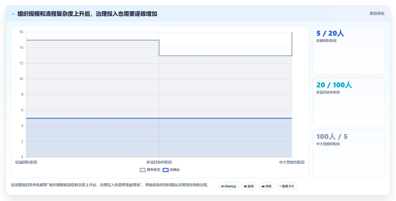Click the chart title 组织规模和流程复杂度上升后
Viewport: 396px width, 201px height.
click(87, 14)
